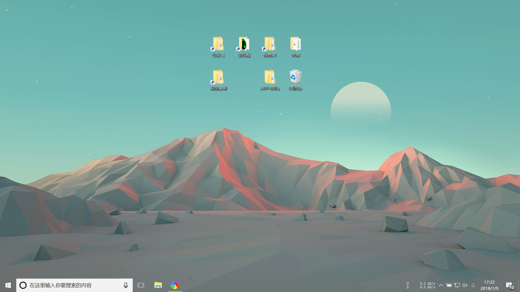Select the 软件酷 shortcut icon
Screen dimensions: 520x292
[x=244, y=45]
